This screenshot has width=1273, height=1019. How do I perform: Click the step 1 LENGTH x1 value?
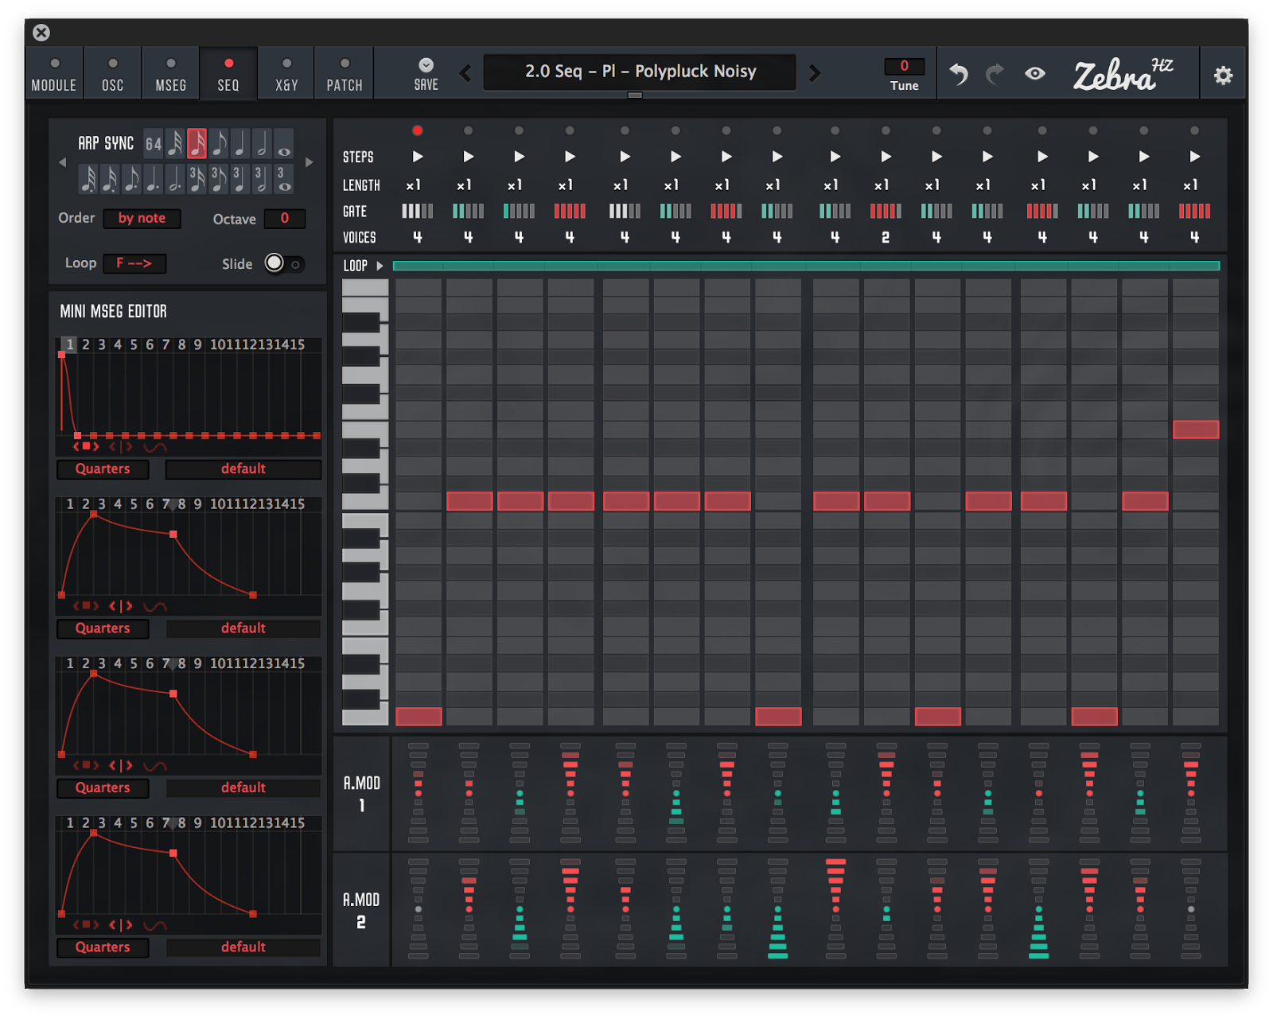pyautogui.click(x=414, y=185)
